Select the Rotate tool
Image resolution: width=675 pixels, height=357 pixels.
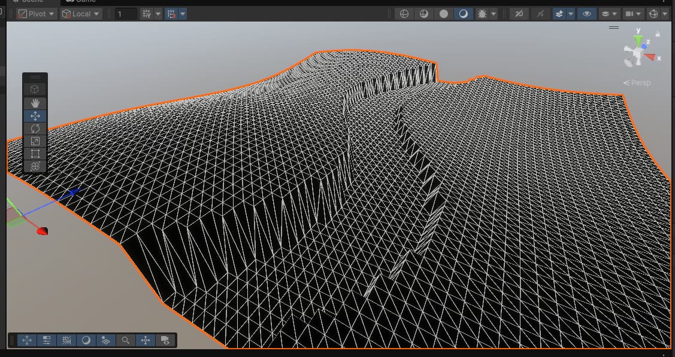pos(34,128)
